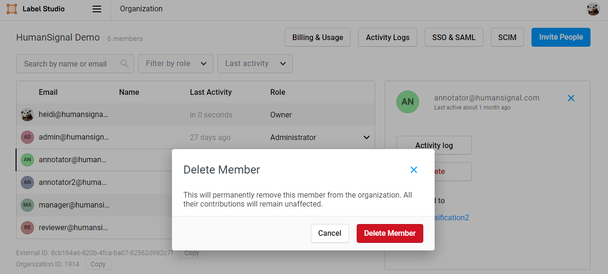Expand the Administrator role dropdown for admin
Viewport: 608px width, 274px height.
[366, 137]
